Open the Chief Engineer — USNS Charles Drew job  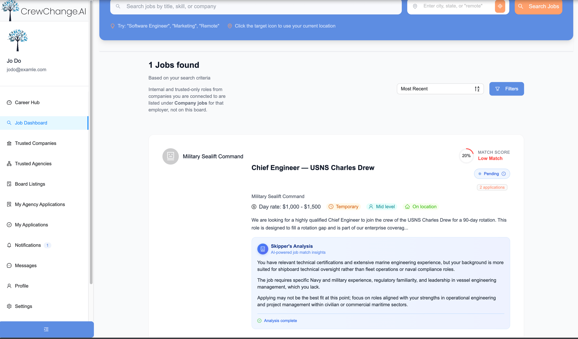pyautogui.click(x=313, y=168)
